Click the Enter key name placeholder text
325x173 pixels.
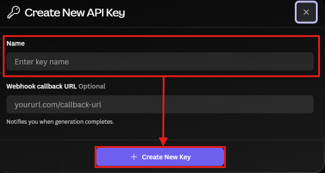[42, 62]
